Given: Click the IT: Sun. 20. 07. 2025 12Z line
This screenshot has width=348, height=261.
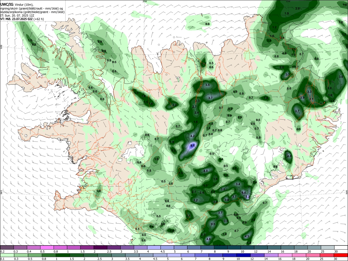Looking at the screenshot, I should click(17, 15).
